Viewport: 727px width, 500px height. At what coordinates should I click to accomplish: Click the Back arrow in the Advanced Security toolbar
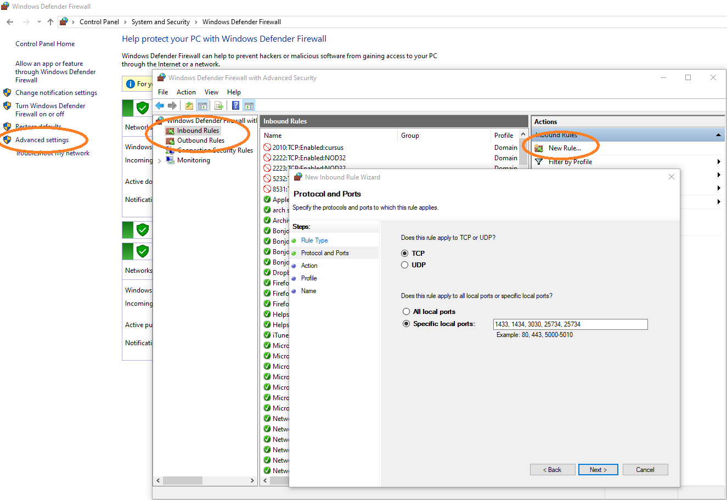[160, 105]
